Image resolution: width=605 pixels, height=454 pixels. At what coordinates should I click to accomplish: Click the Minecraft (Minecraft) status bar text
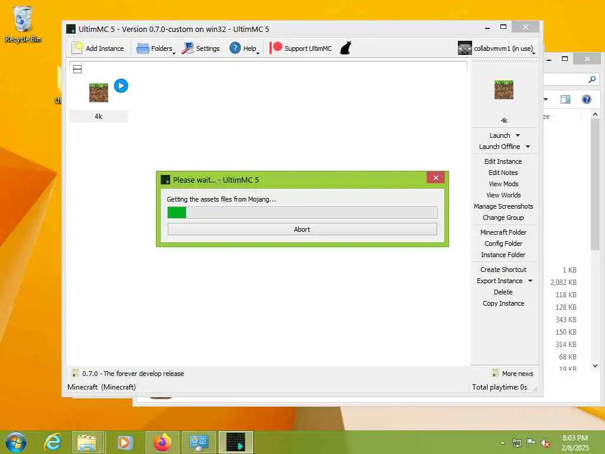pyautogui.click(x=102, y=387)
